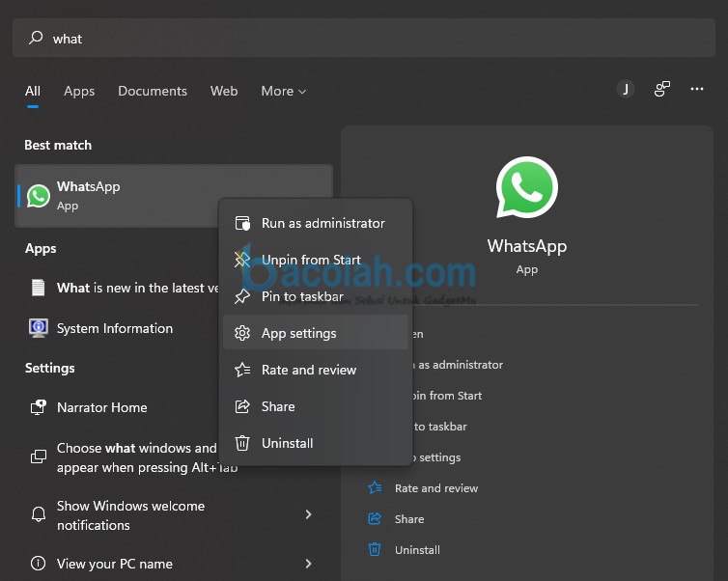Click the share icon in right pane
This screenshot has width=728, height=581.
tap(375, 519)
